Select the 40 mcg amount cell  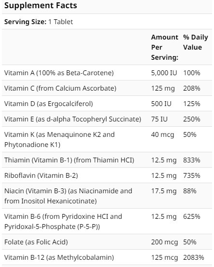[x=162, y=134]
